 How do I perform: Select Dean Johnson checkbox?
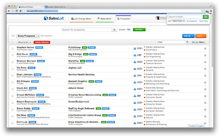point(12,75)
